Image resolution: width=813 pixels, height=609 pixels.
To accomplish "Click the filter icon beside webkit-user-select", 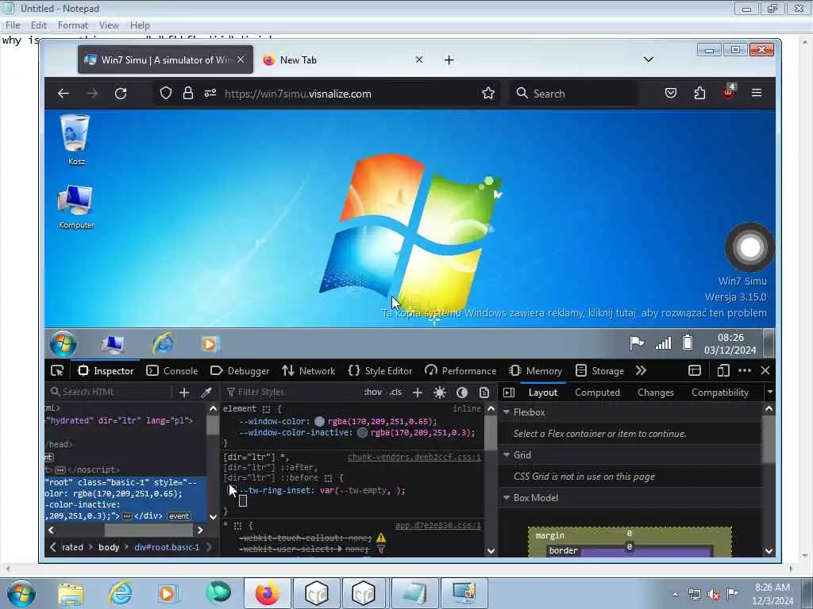I will click(381, 549).
